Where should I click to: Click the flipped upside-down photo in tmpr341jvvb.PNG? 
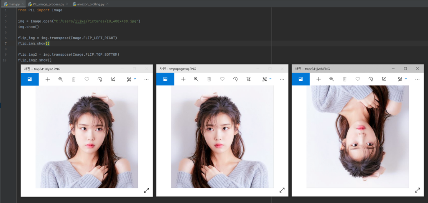(x=357, y=137)
